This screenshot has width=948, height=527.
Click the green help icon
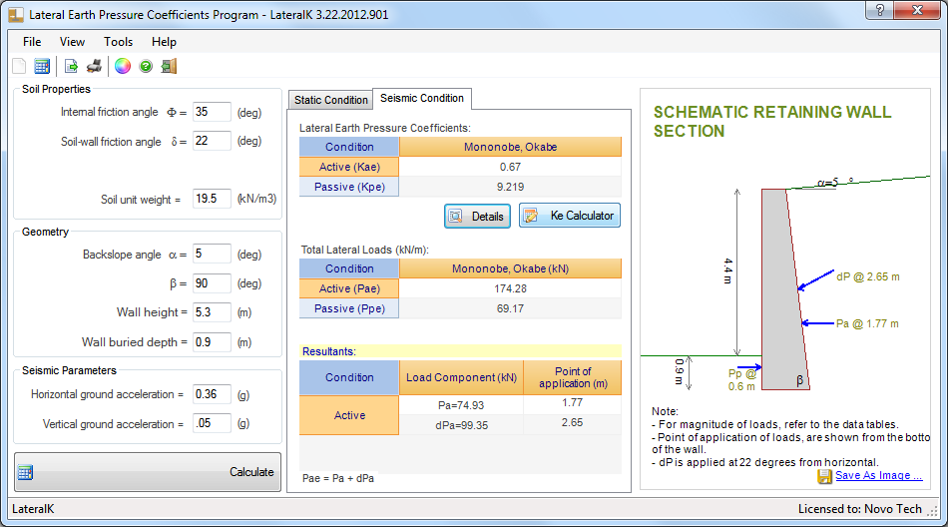(x=146, y=66)
